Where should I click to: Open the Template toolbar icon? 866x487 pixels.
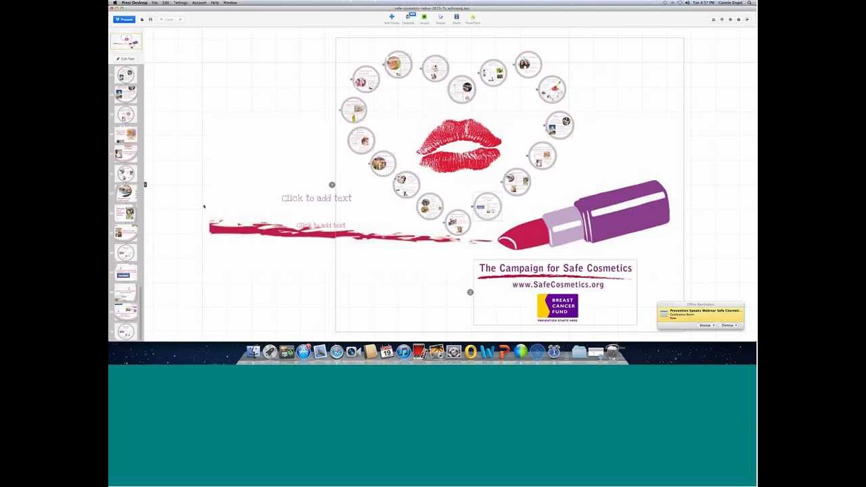(408, 19)
